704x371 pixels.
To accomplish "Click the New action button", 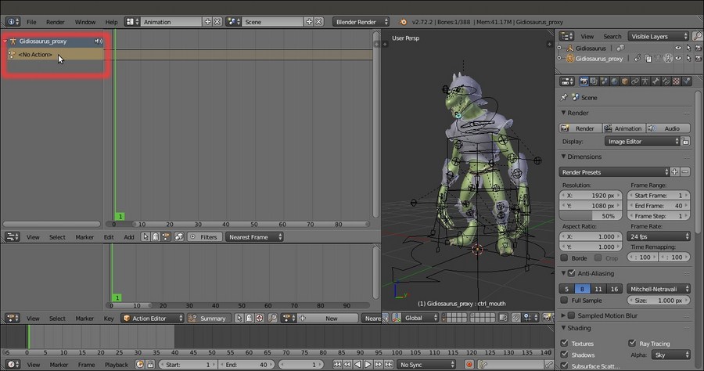I will 327,318.
